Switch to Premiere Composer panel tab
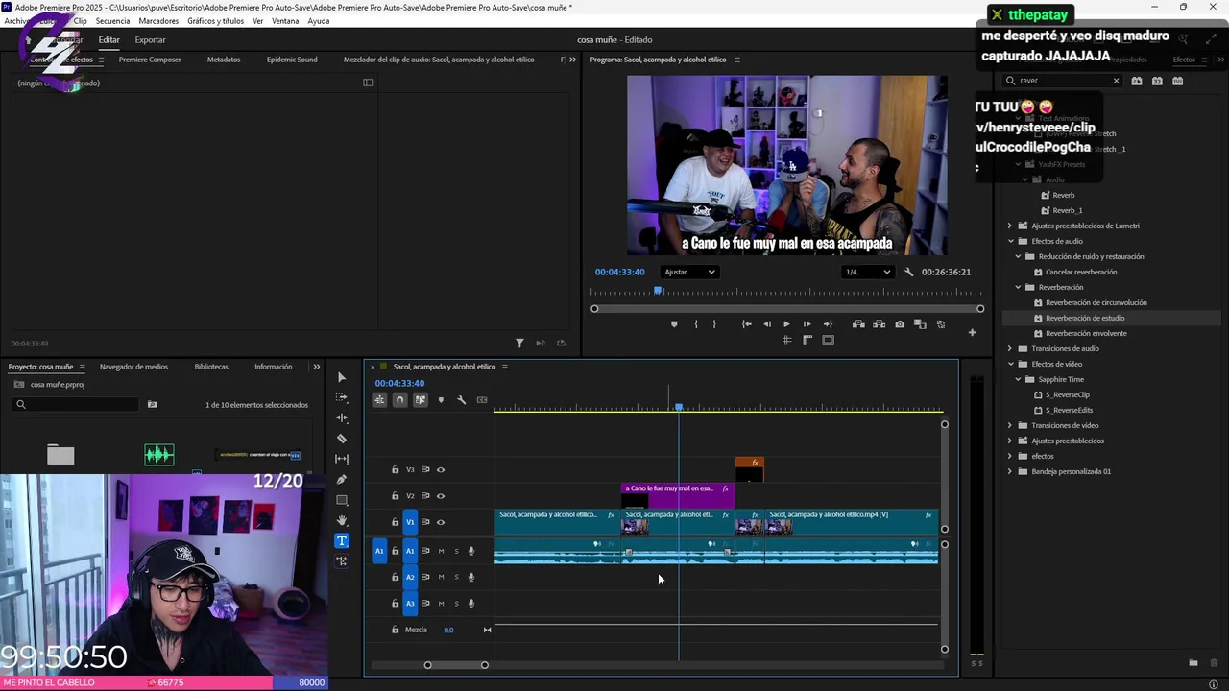Viewport: 1229px width, 691px height. [x=150, y=60]
